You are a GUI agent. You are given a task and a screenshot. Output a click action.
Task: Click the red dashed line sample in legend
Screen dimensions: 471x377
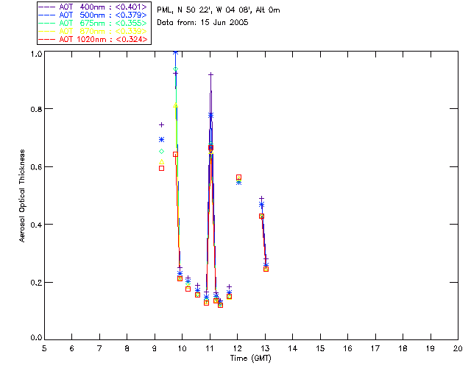point(46,39)
